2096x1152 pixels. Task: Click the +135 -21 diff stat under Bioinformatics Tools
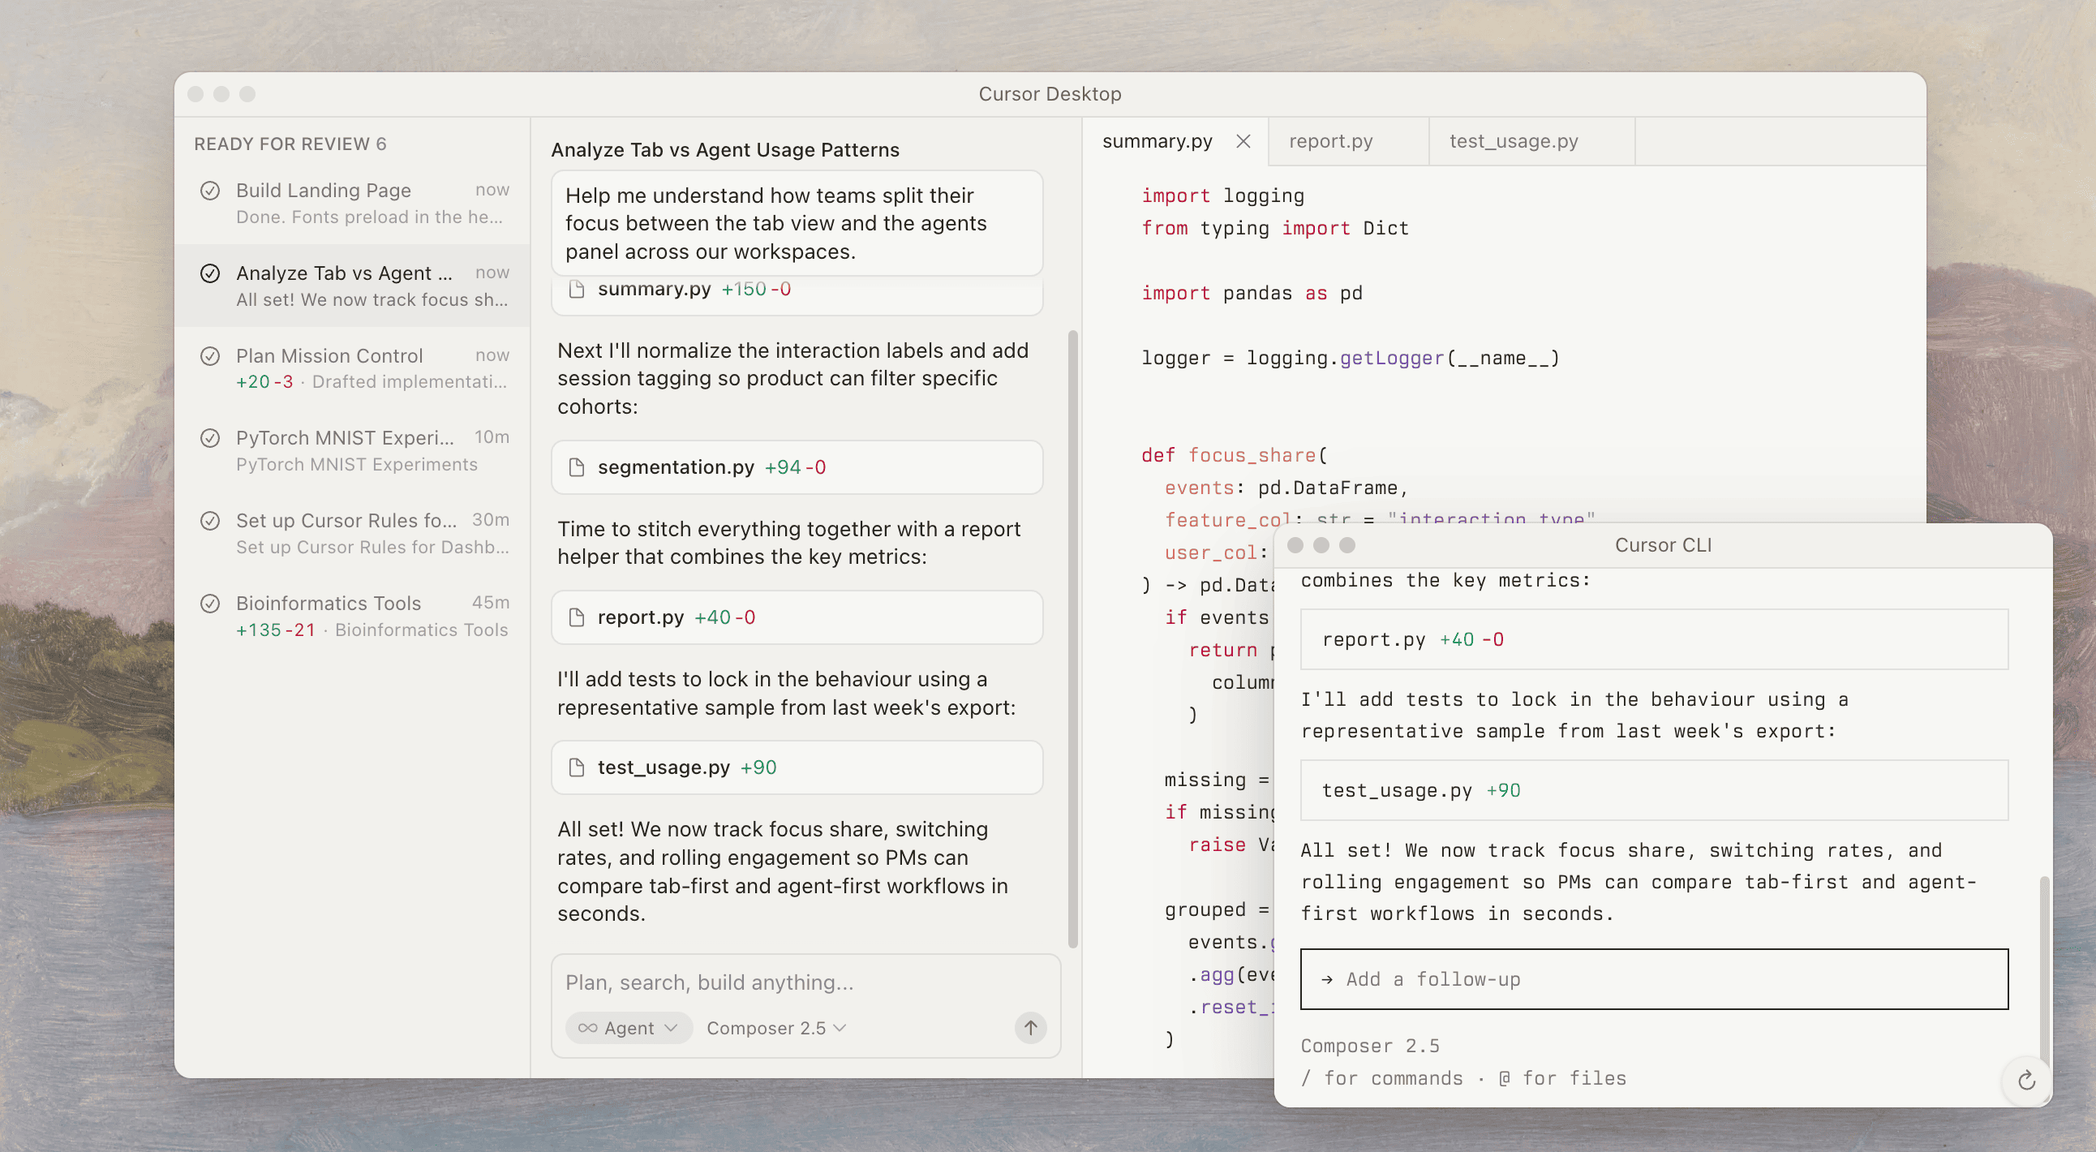275,630
